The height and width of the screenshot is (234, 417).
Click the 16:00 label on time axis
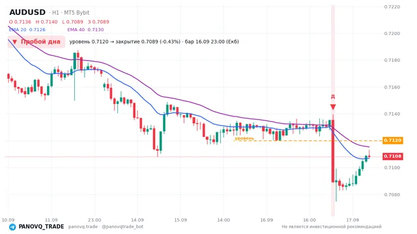(x=309, y=220)
